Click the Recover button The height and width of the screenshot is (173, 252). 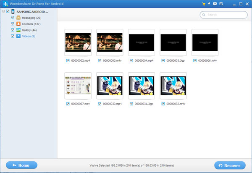coord(230,165)
